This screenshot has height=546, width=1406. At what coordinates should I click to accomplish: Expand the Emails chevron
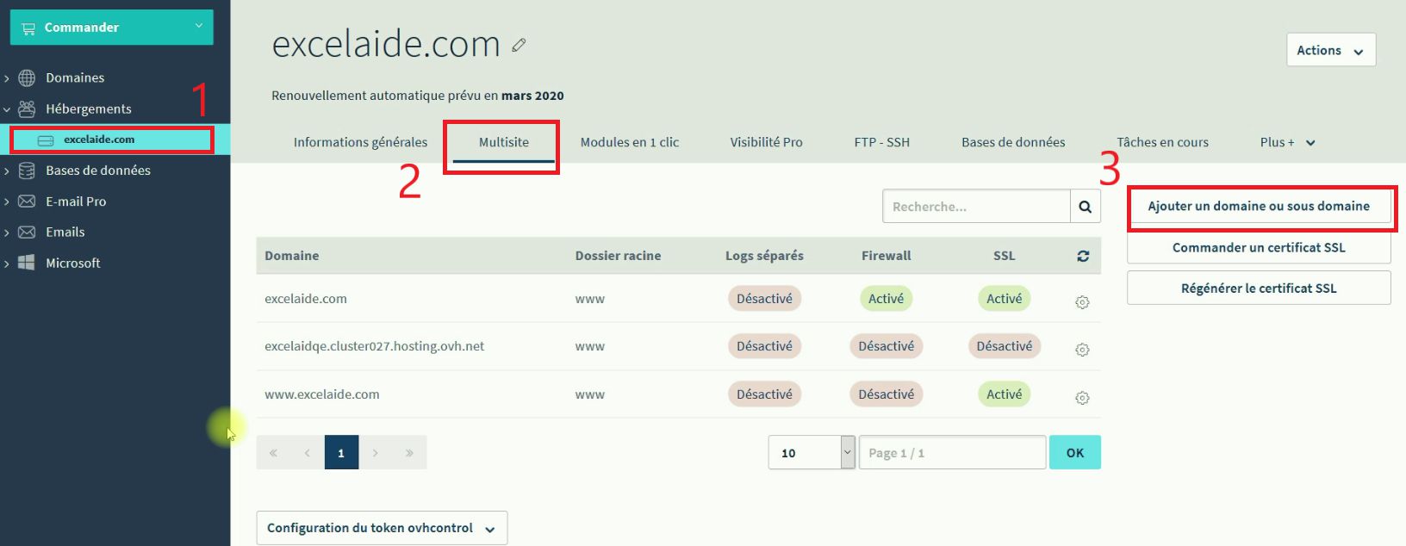[x=7, y=233]
